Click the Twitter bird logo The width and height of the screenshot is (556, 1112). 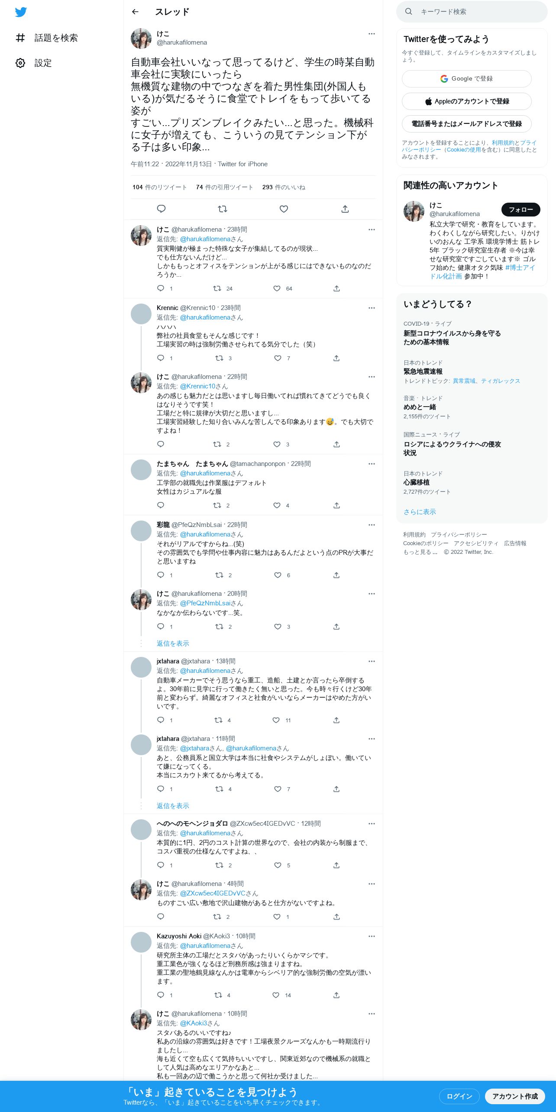(x=21, y=12)
